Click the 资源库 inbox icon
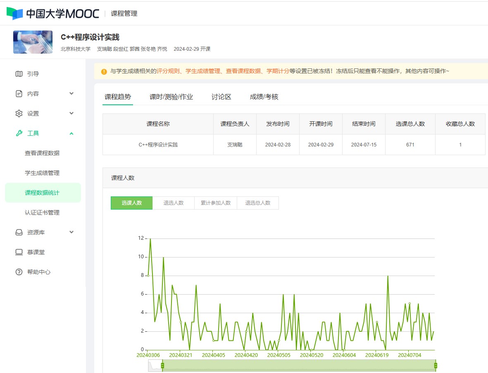Screen dimensions: 488x373 pos(19,232)
